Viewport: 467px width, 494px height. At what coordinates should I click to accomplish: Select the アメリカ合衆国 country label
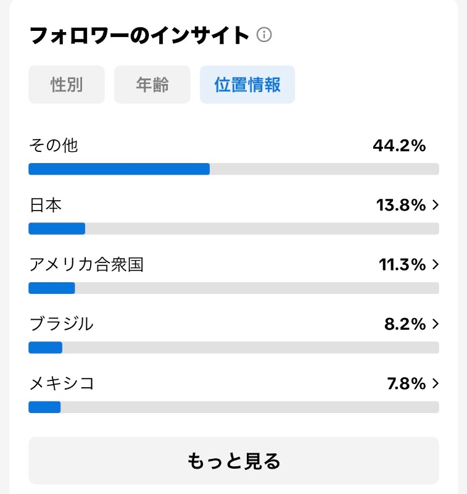tap(86, 264)
